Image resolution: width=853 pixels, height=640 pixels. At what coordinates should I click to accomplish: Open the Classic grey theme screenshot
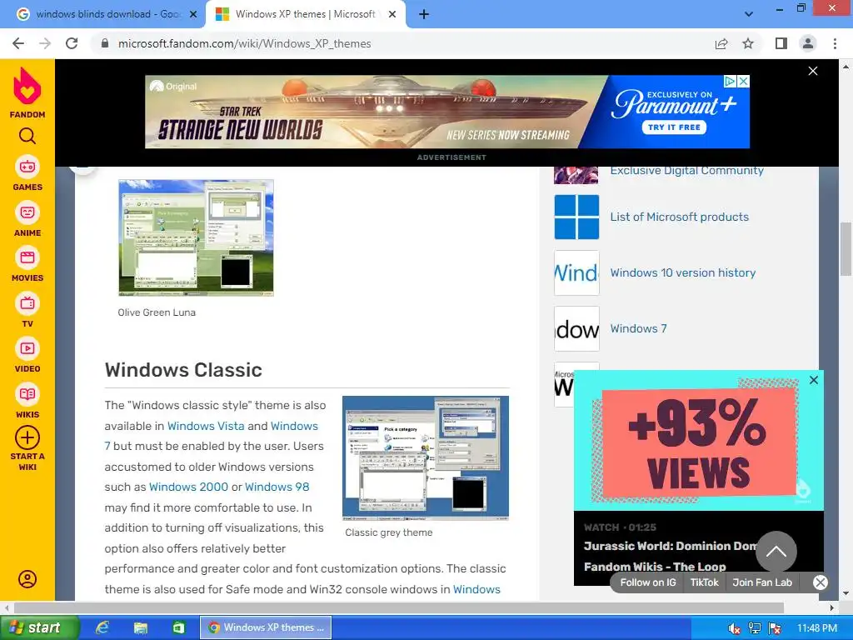click(x=426, y=458)
